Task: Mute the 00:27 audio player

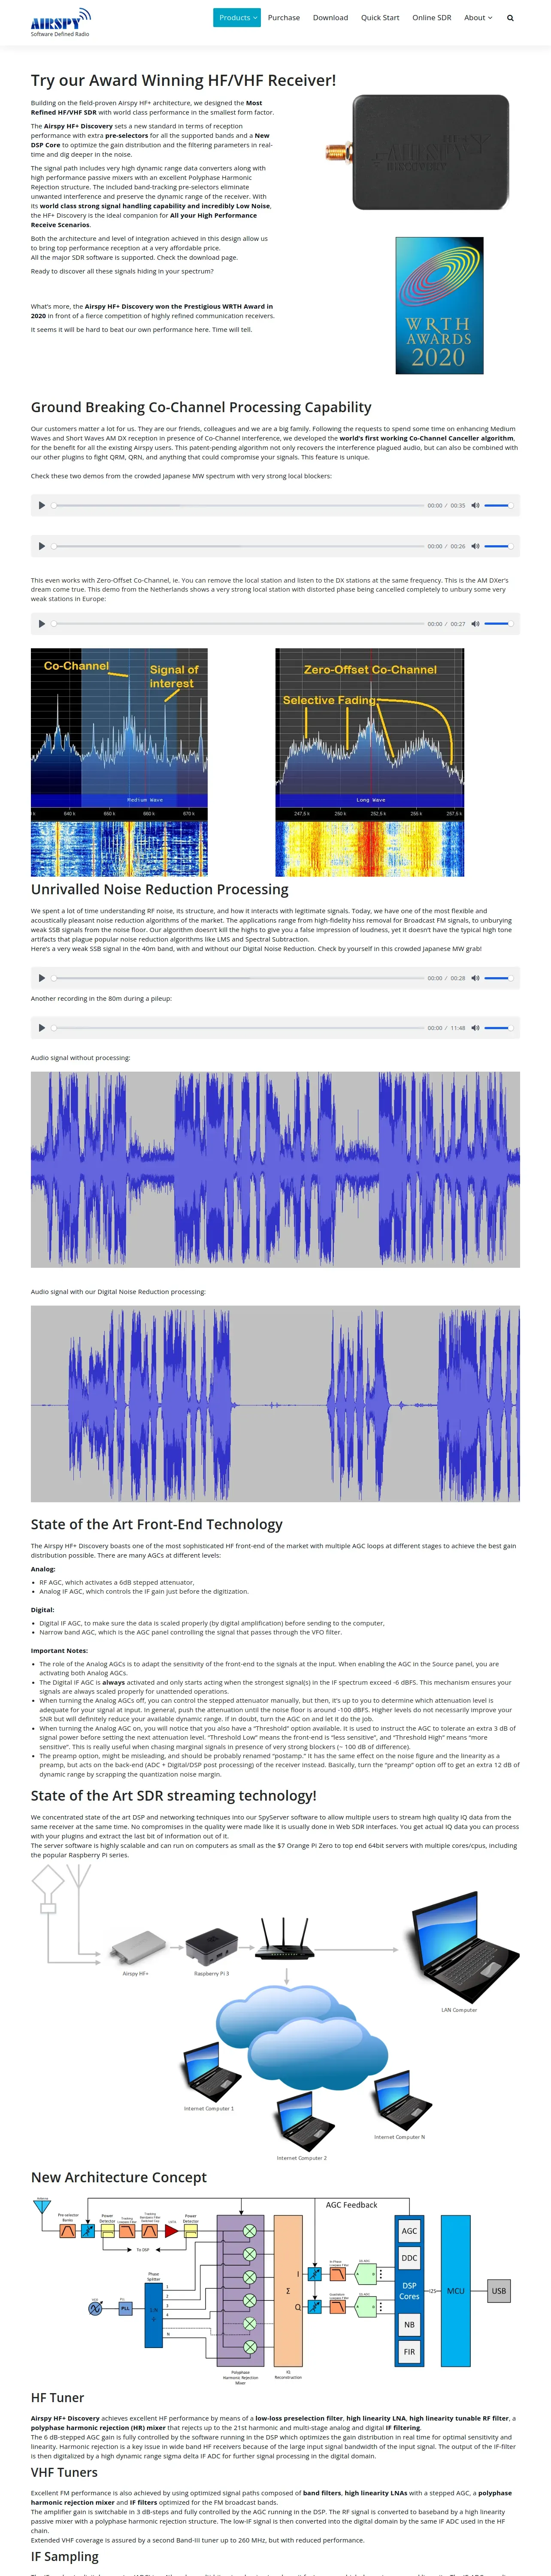Action: (x=475, y=624)
